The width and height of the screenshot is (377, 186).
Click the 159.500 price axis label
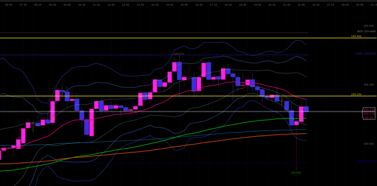tap(369, 26)
